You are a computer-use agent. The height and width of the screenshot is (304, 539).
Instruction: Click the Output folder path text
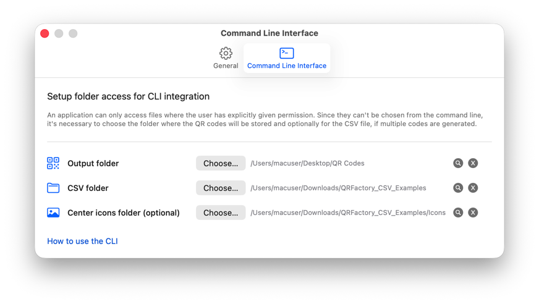click(x=307, y=163)
